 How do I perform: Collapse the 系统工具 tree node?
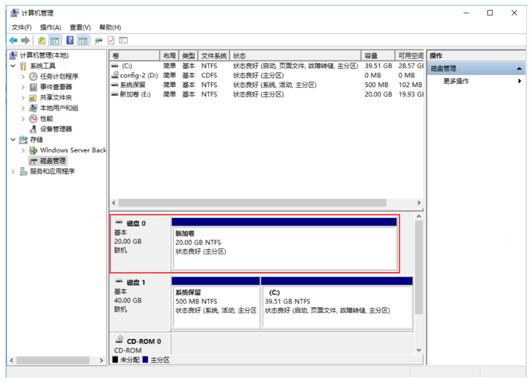(x=13, y=66)
